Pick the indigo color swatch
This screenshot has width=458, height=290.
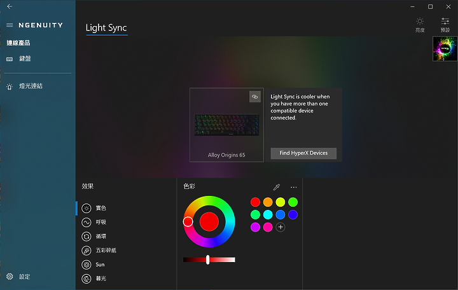coord(293,215)
